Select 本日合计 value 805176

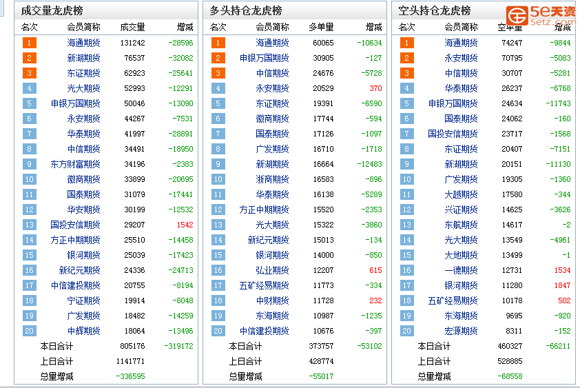(x=132, y=347)
